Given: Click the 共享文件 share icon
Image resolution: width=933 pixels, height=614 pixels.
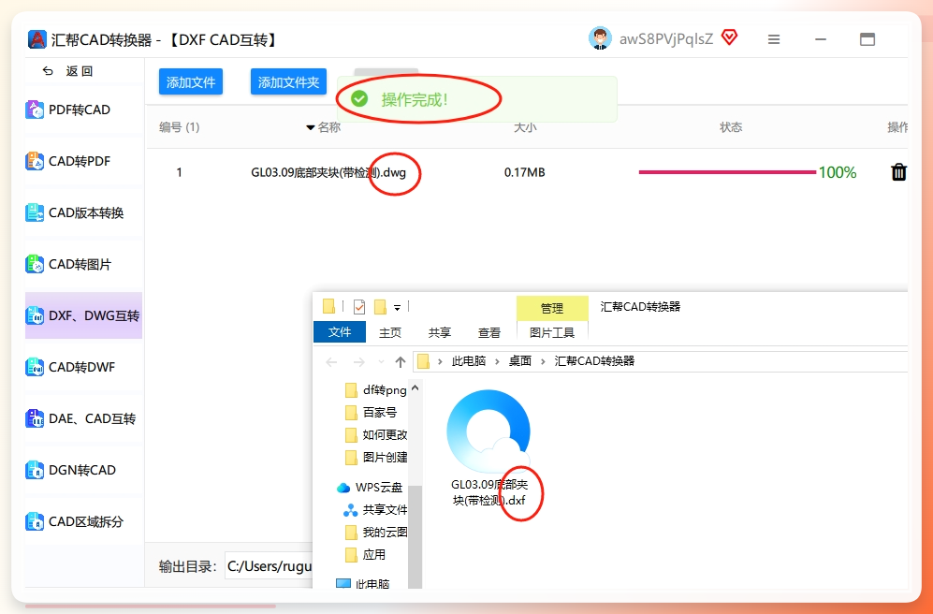Looking at the screenshot, I should [x=351, y=510].
